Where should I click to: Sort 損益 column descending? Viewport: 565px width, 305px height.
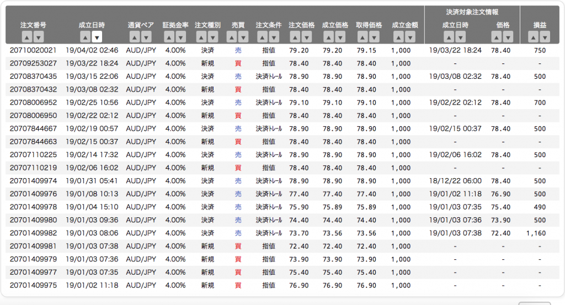click(545, 37)
